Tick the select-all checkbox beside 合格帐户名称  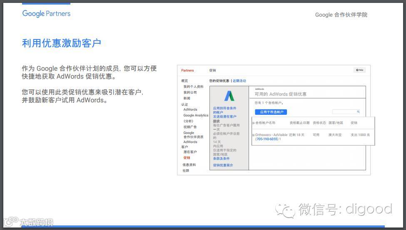tap(254, 123)
